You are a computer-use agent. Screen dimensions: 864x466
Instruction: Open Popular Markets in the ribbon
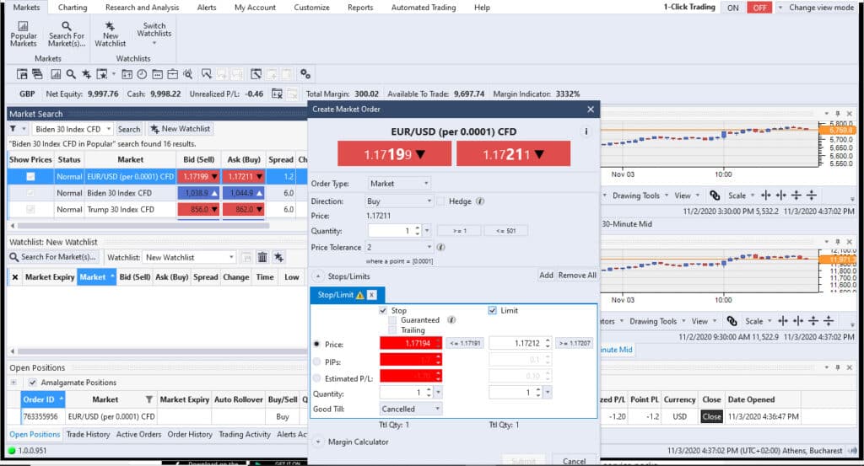23,34
